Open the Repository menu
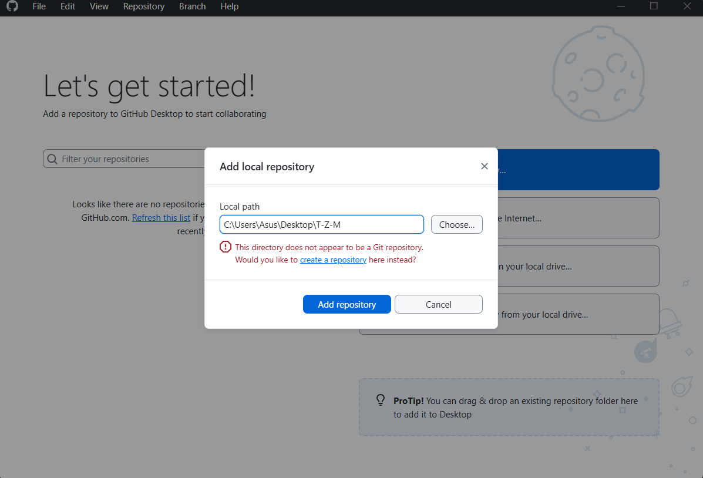The width and height of the screenshot is (703, 478). tap(144, 6)
